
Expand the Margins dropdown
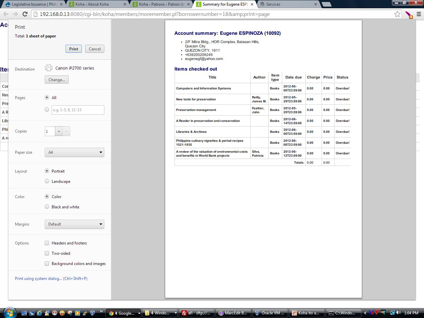(75, 224)
